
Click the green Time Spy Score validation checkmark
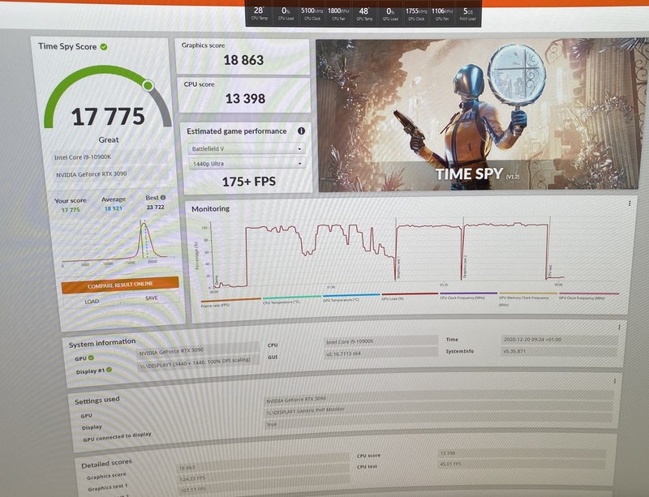pos(104,47)
